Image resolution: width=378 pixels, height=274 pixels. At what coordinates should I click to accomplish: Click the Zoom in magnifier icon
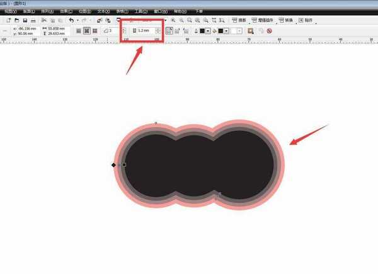click(173, 21)
